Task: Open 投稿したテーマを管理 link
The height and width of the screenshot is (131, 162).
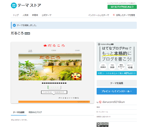Action: pyautogui.click(x=125, y=15)
